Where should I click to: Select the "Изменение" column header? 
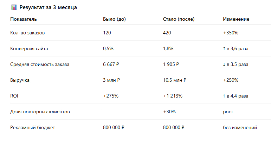click(236, 19)
